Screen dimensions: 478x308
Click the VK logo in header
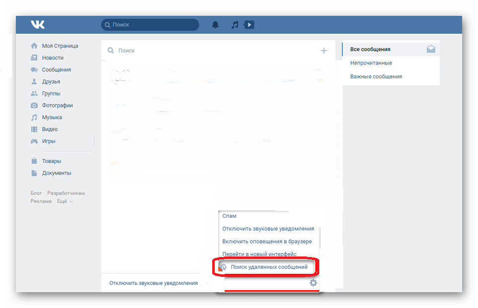pos(38,24)
